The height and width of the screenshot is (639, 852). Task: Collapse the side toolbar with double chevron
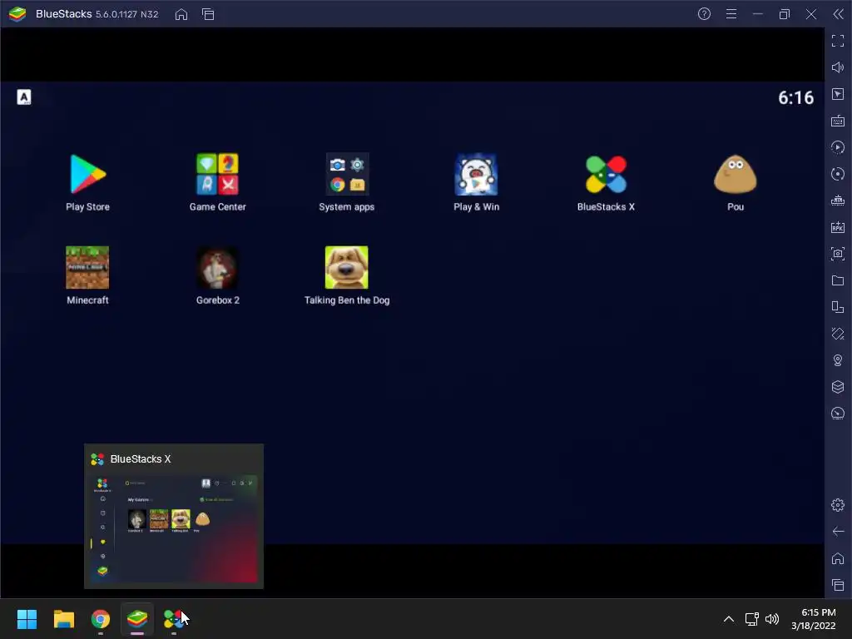tap(838, 14)
